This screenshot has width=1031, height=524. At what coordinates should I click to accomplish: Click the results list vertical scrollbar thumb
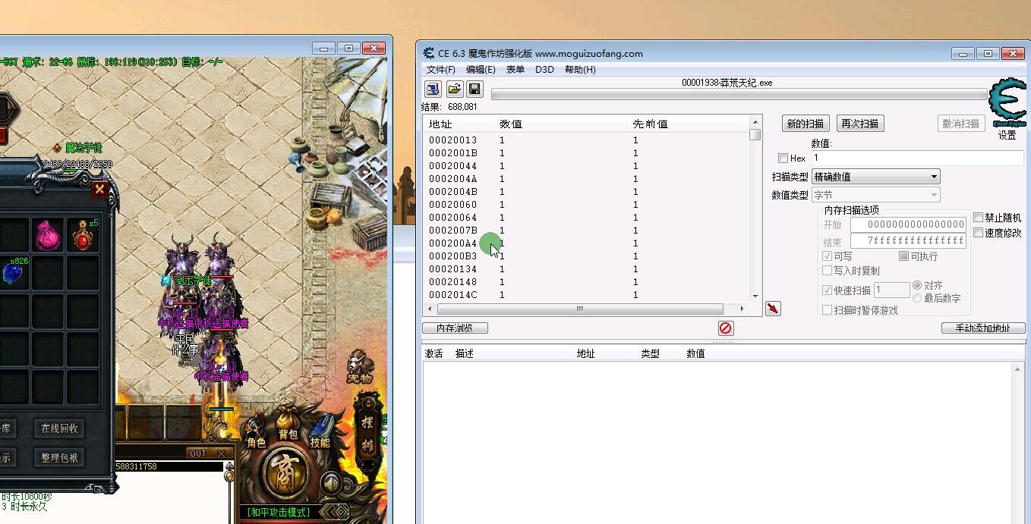pyautogui.click(x=755, y=134)
